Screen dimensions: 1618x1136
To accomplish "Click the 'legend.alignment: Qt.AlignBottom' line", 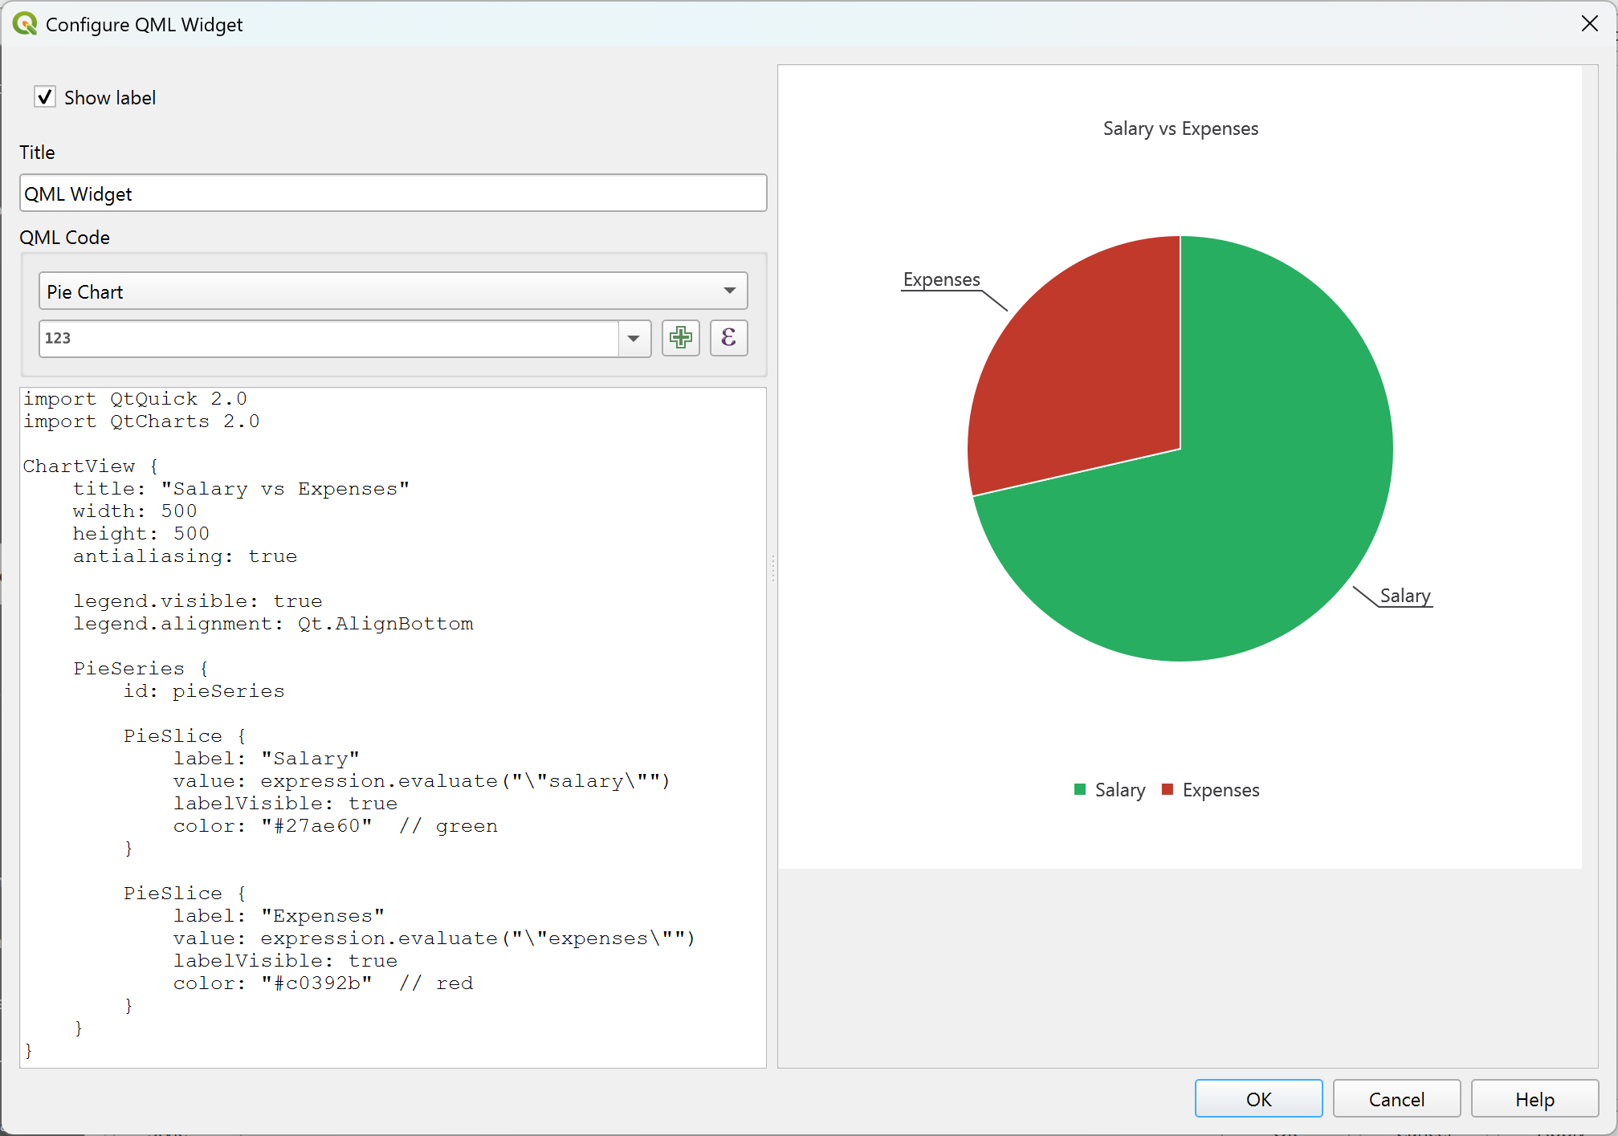I will [x=273, y=624].
